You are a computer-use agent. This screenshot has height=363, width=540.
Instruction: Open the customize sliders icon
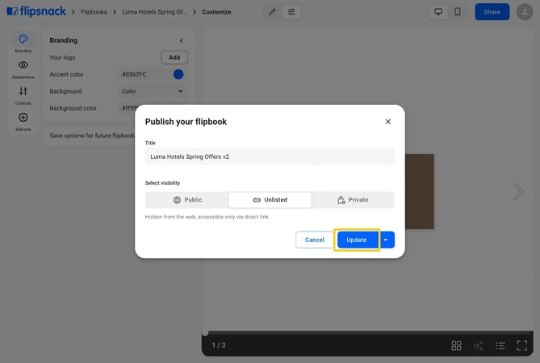(291, 12)
